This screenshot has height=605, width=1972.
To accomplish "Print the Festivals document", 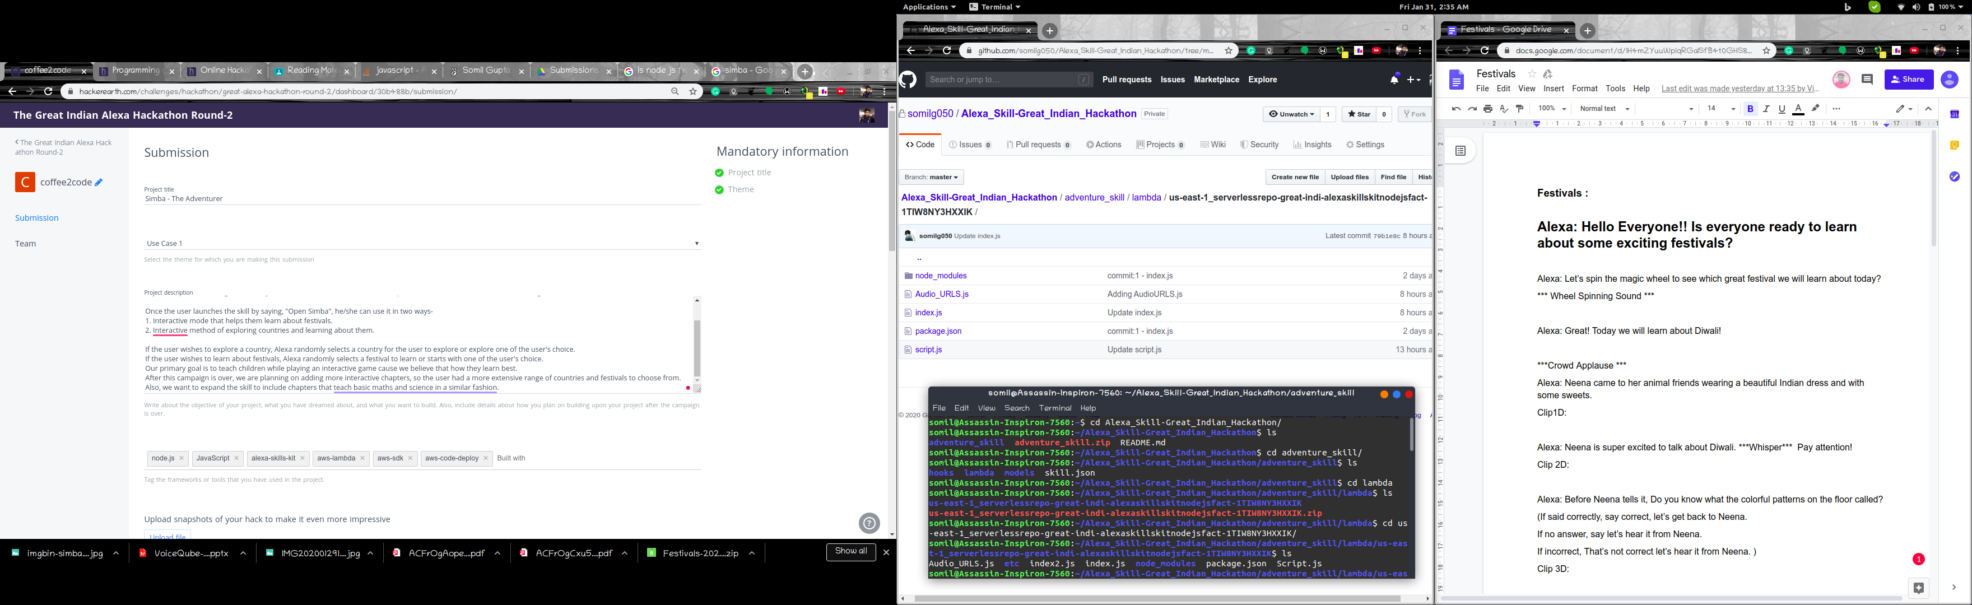I will click(1487, 109).
